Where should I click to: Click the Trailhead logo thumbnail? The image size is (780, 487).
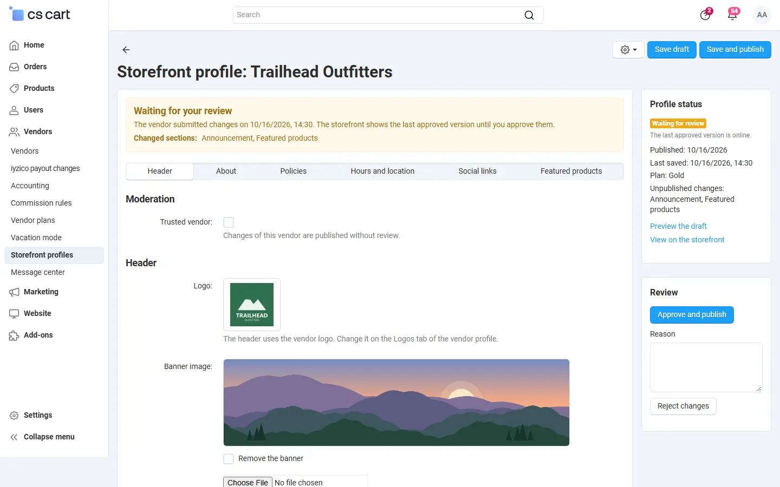[x=252, y=305]
